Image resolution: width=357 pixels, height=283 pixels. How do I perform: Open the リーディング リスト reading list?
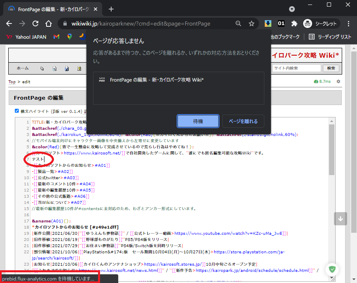[330, 37]
